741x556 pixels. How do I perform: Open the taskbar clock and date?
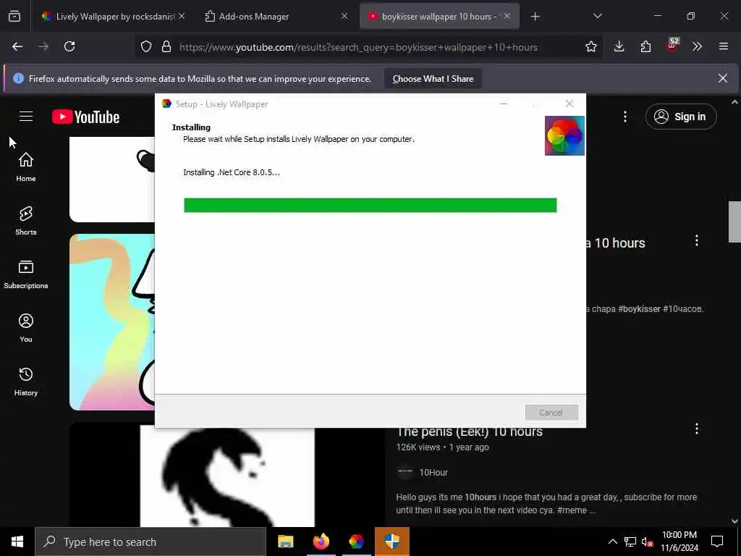[x=679, y=542]
